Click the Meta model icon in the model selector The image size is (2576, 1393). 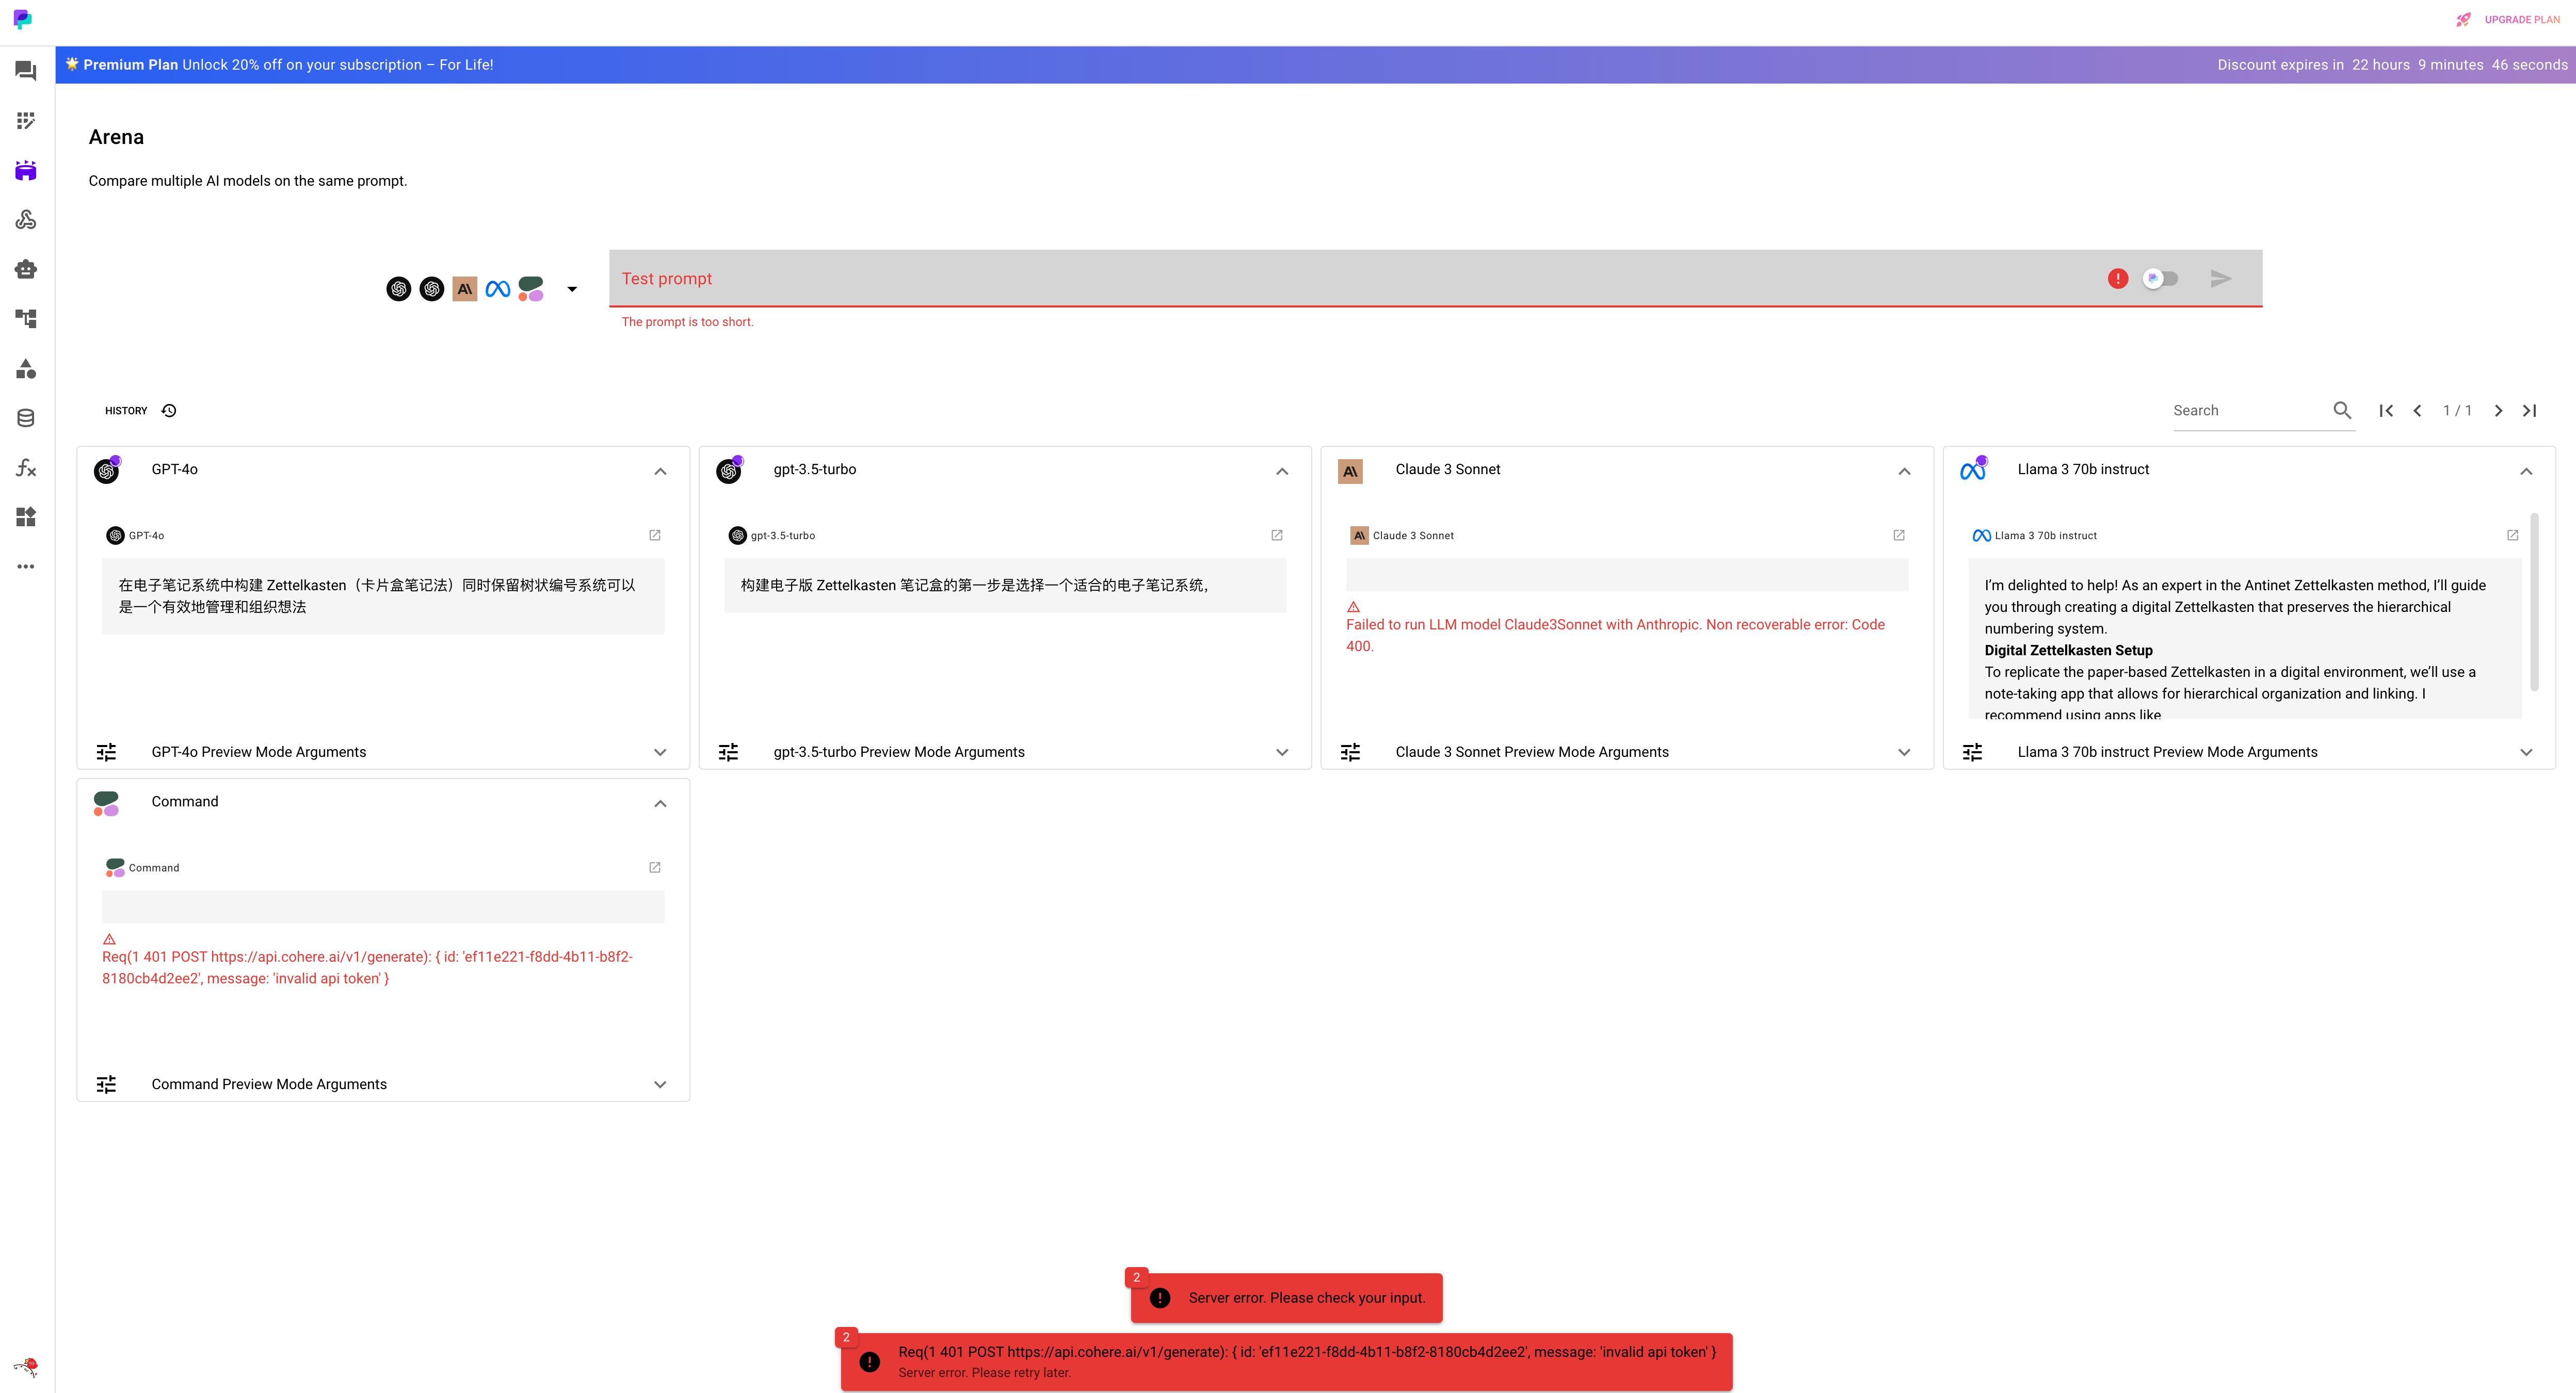[498, 289]
